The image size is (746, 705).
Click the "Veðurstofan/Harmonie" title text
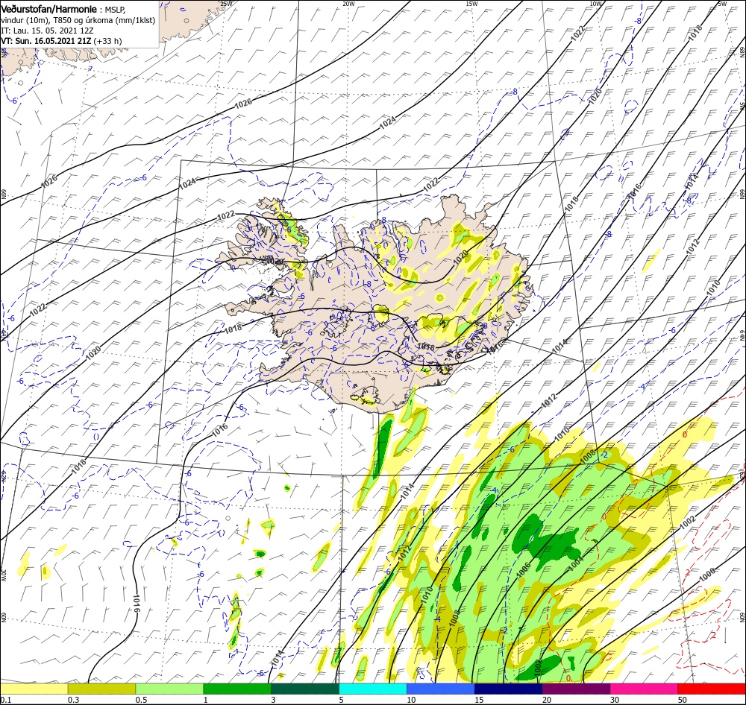[49, 10]
